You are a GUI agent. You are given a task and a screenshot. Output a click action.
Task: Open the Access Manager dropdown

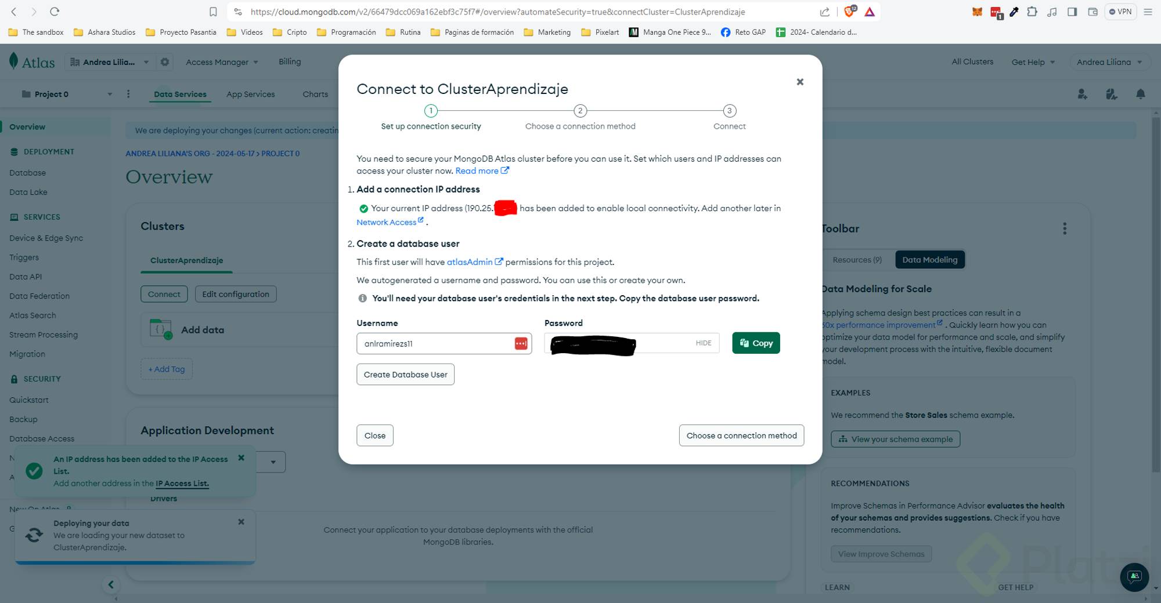pos(222,62)
